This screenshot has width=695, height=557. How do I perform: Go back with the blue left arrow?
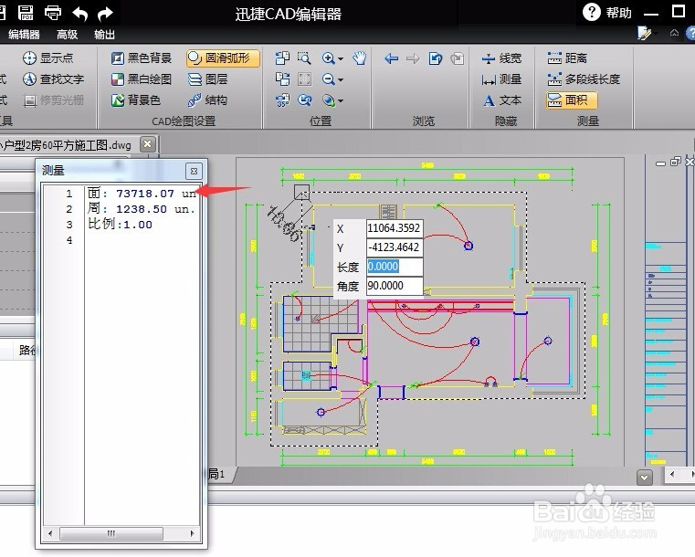click(x=392, y=58)
